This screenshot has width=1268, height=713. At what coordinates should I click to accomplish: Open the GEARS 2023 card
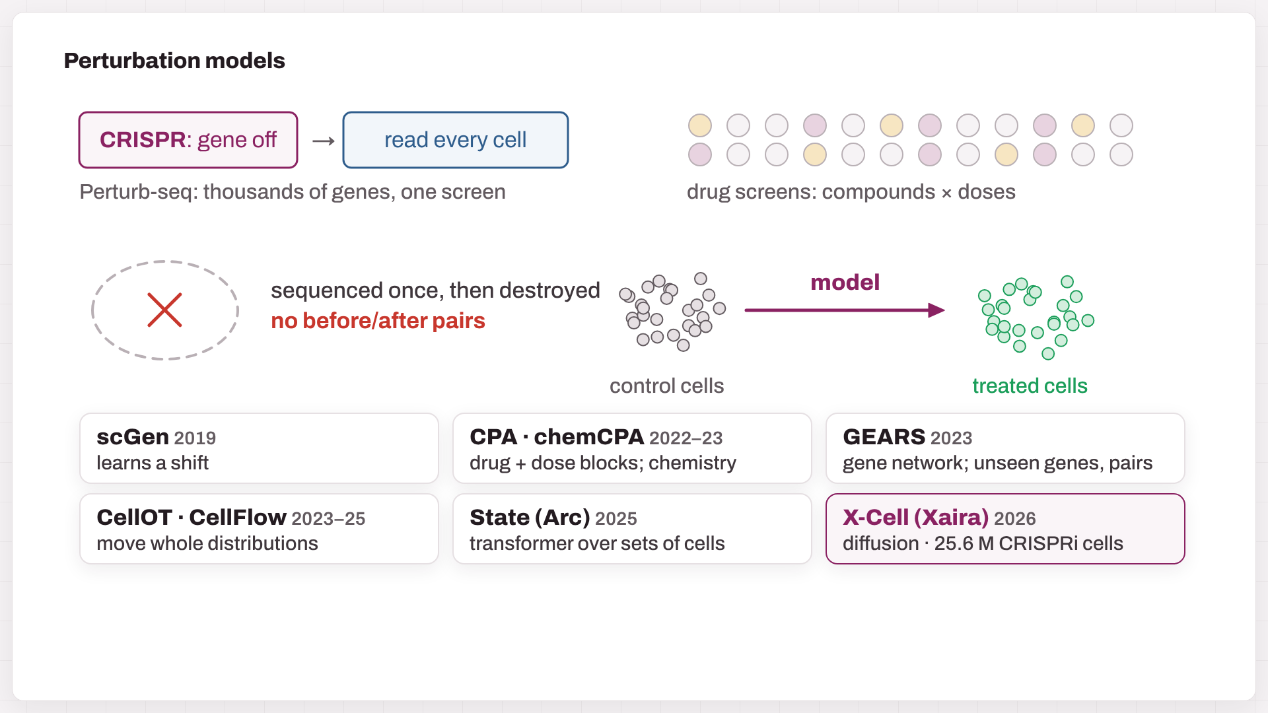coord(1005,448)
